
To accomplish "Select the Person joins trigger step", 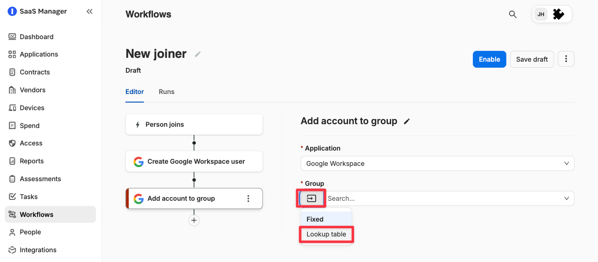I will tap(194, 125).
